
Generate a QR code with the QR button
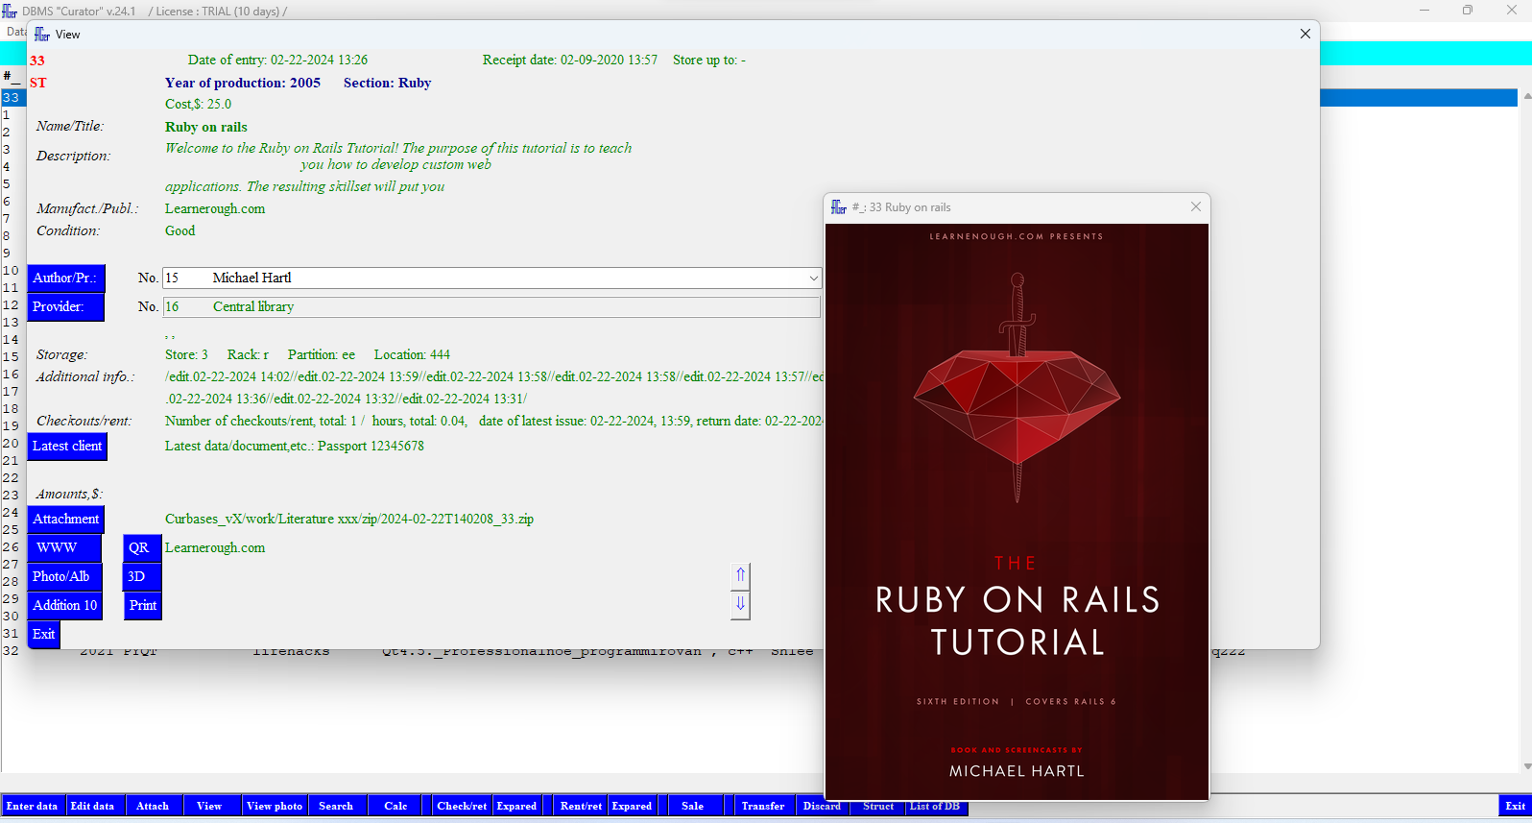click(142, 548)
